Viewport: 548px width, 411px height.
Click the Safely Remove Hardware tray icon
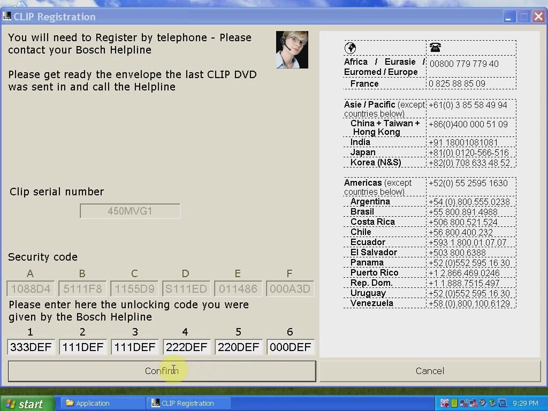click(x=493, y=403)
